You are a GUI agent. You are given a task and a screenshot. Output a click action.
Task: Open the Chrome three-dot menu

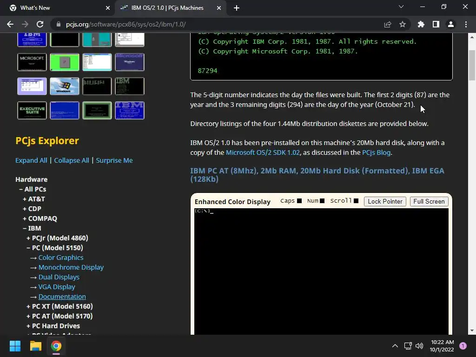point(466,24)
